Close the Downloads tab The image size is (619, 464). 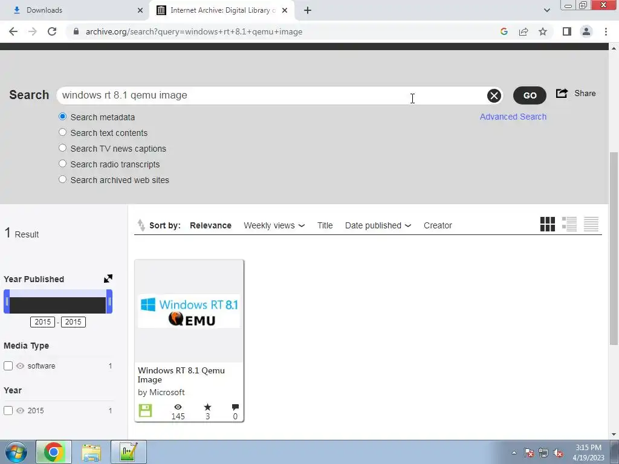coord(140,10)
